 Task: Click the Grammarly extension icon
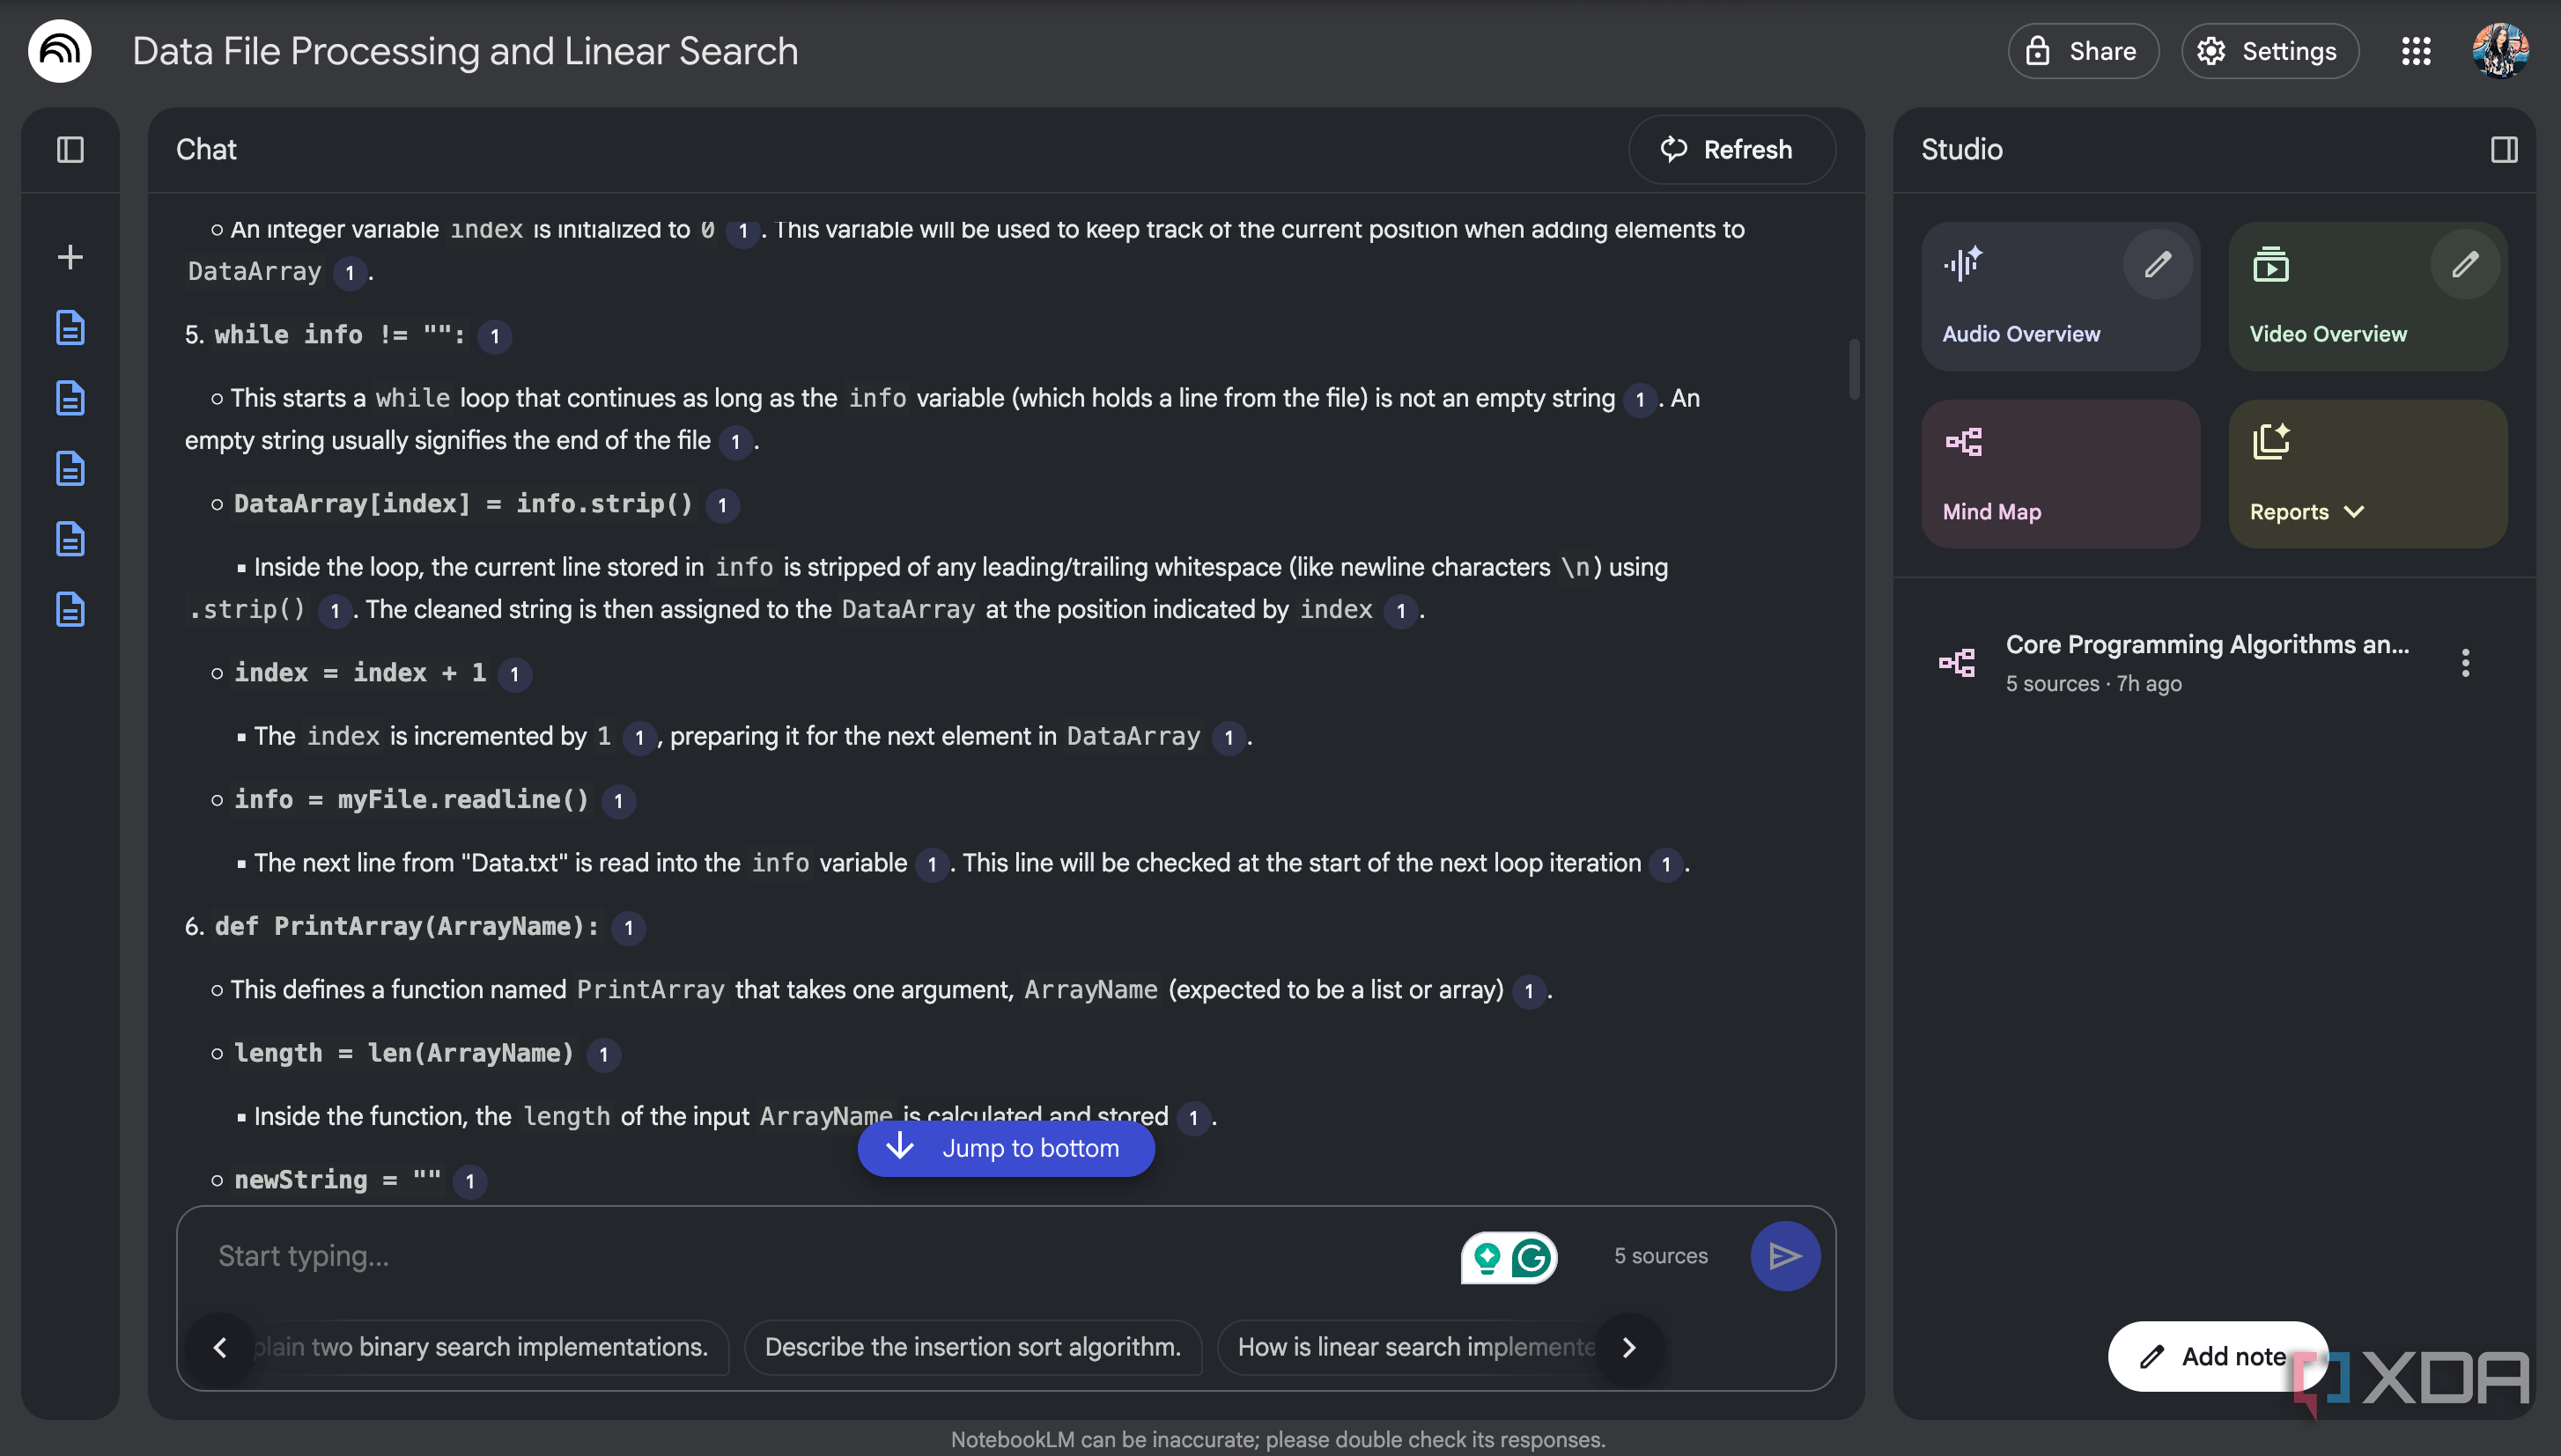tap(1531, 1257)
